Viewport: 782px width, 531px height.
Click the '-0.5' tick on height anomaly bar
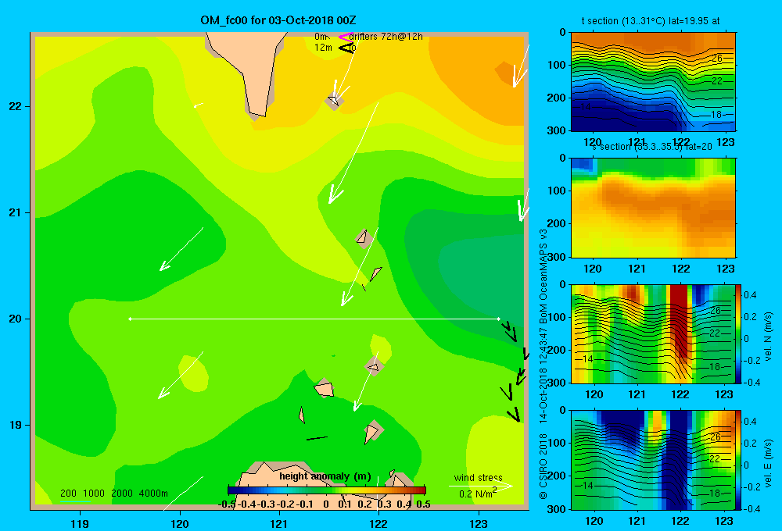(227, 504)
